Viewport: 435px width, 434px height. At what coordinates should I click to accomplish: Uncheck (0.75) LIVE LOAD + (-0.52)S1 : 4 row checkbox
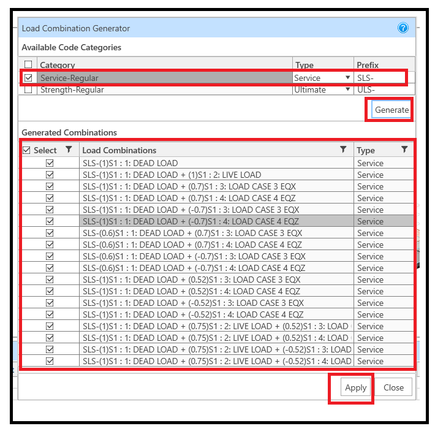[x=50, y=361]
